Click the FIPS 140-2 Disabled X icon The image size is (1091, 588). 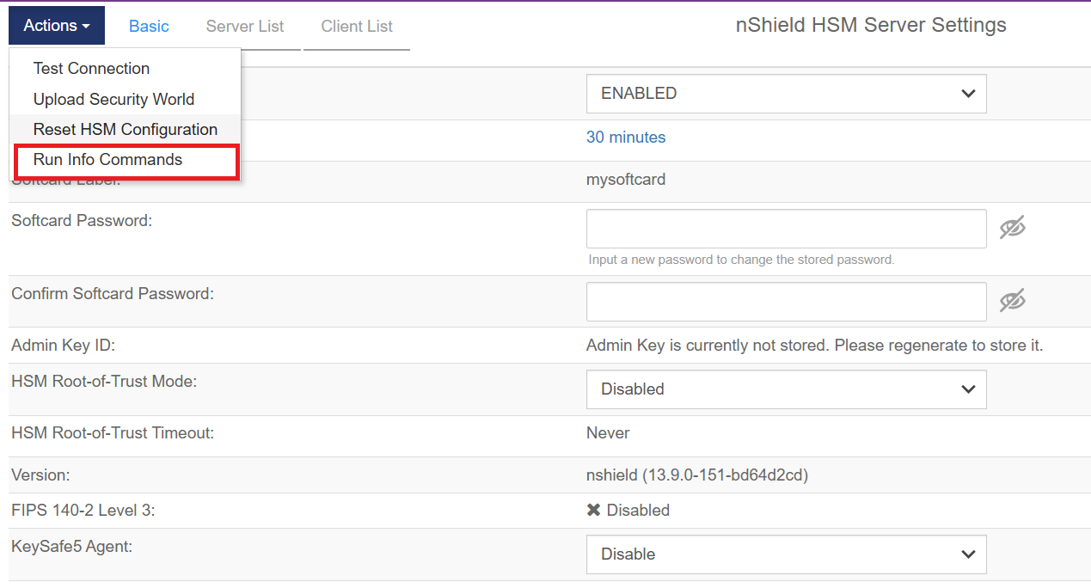point(593,511)
